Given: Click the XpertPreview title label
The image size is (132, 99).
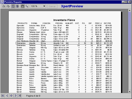Looking at the screenshot, I should (x=72, y=6).
